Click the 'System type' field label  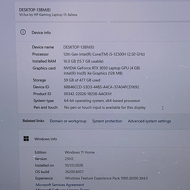tap(43, 100)
